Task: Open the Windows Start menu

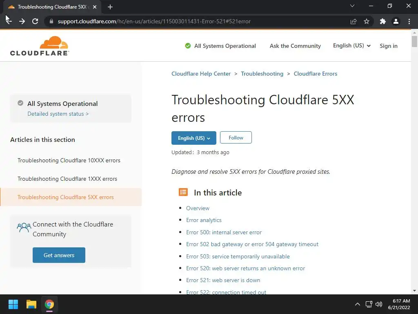Action: tap(13, 304)
